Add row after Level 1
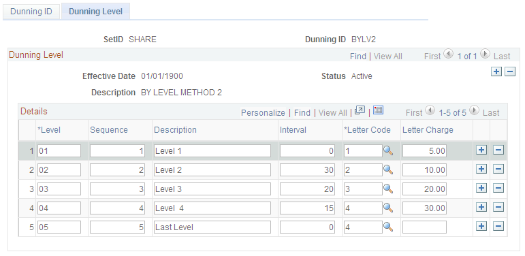The height and width of the screenshot is (256, 525). (x=481, y=150)
